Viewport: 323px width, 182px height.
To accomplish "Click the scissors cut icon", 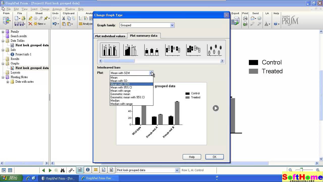I will [x=64, y=18].
